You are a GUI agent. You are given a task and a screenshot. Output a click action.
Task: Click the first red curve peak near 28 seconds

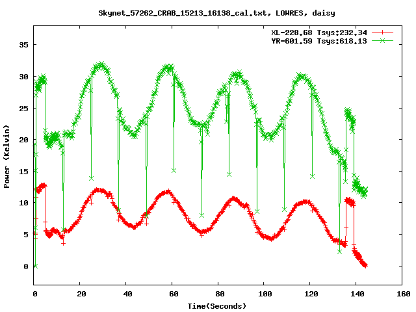click(99, 190)
